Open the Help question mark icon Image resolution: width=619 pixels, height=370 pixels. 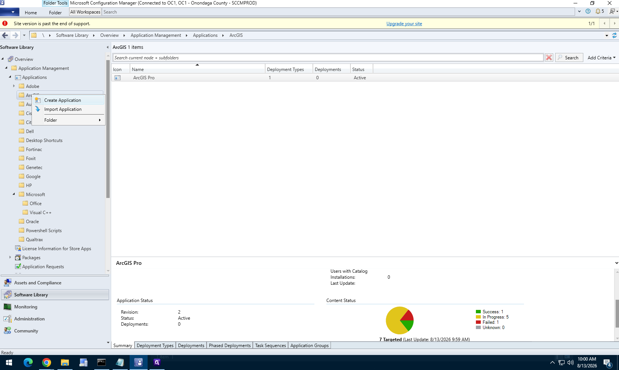(x=588, y=11)
